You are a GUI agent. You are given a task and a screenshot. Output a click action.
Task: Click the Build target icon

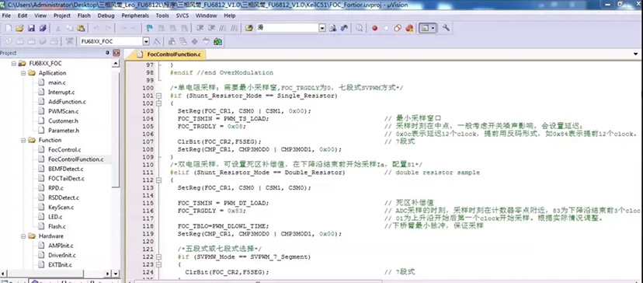tap(20, 41)
